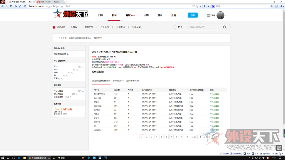Image resolution: width=285 pixels, height=160 pixels.
Task: Expand the 帖子 search type dropdown
Action: (x=181, y=27)
